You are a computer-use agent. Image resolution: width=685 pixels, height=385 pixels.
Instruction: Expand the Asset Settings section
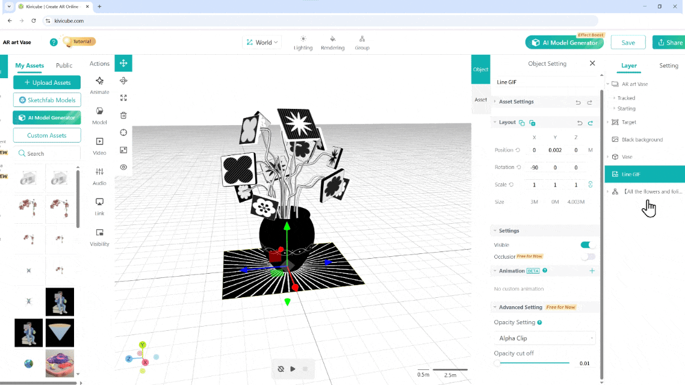[x=516, y=102]
